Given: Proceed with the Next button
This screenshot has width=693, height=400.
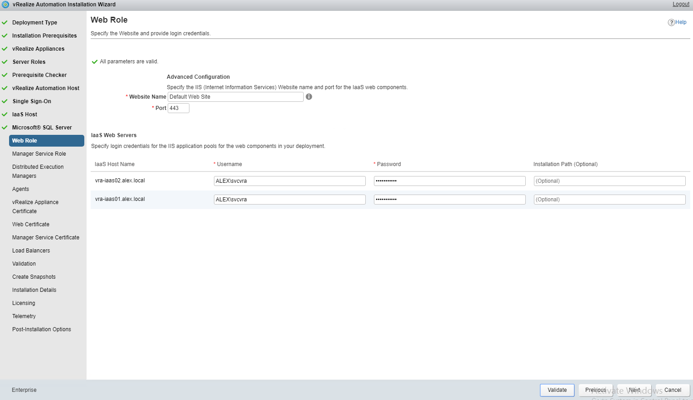Looking at the screenshot, I should pyautogui.click(x=634, y=390).
